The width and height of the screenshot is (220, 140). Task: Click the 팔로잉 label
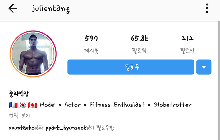point(187,51)
